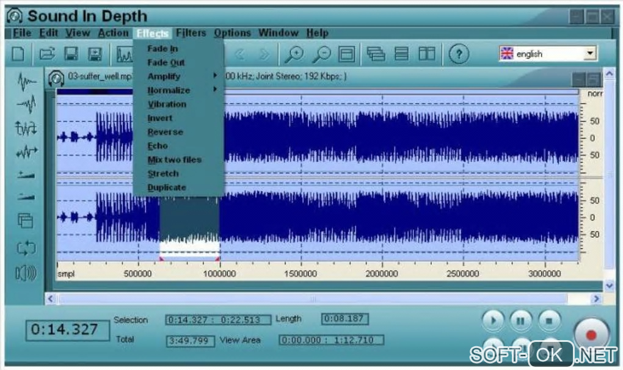Open the Help menu
The width and height of the screenshot is (623, 370).
[x=317, y=33]
